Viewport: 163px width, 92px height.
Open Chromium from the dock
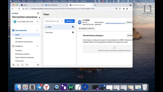[85, 87]
